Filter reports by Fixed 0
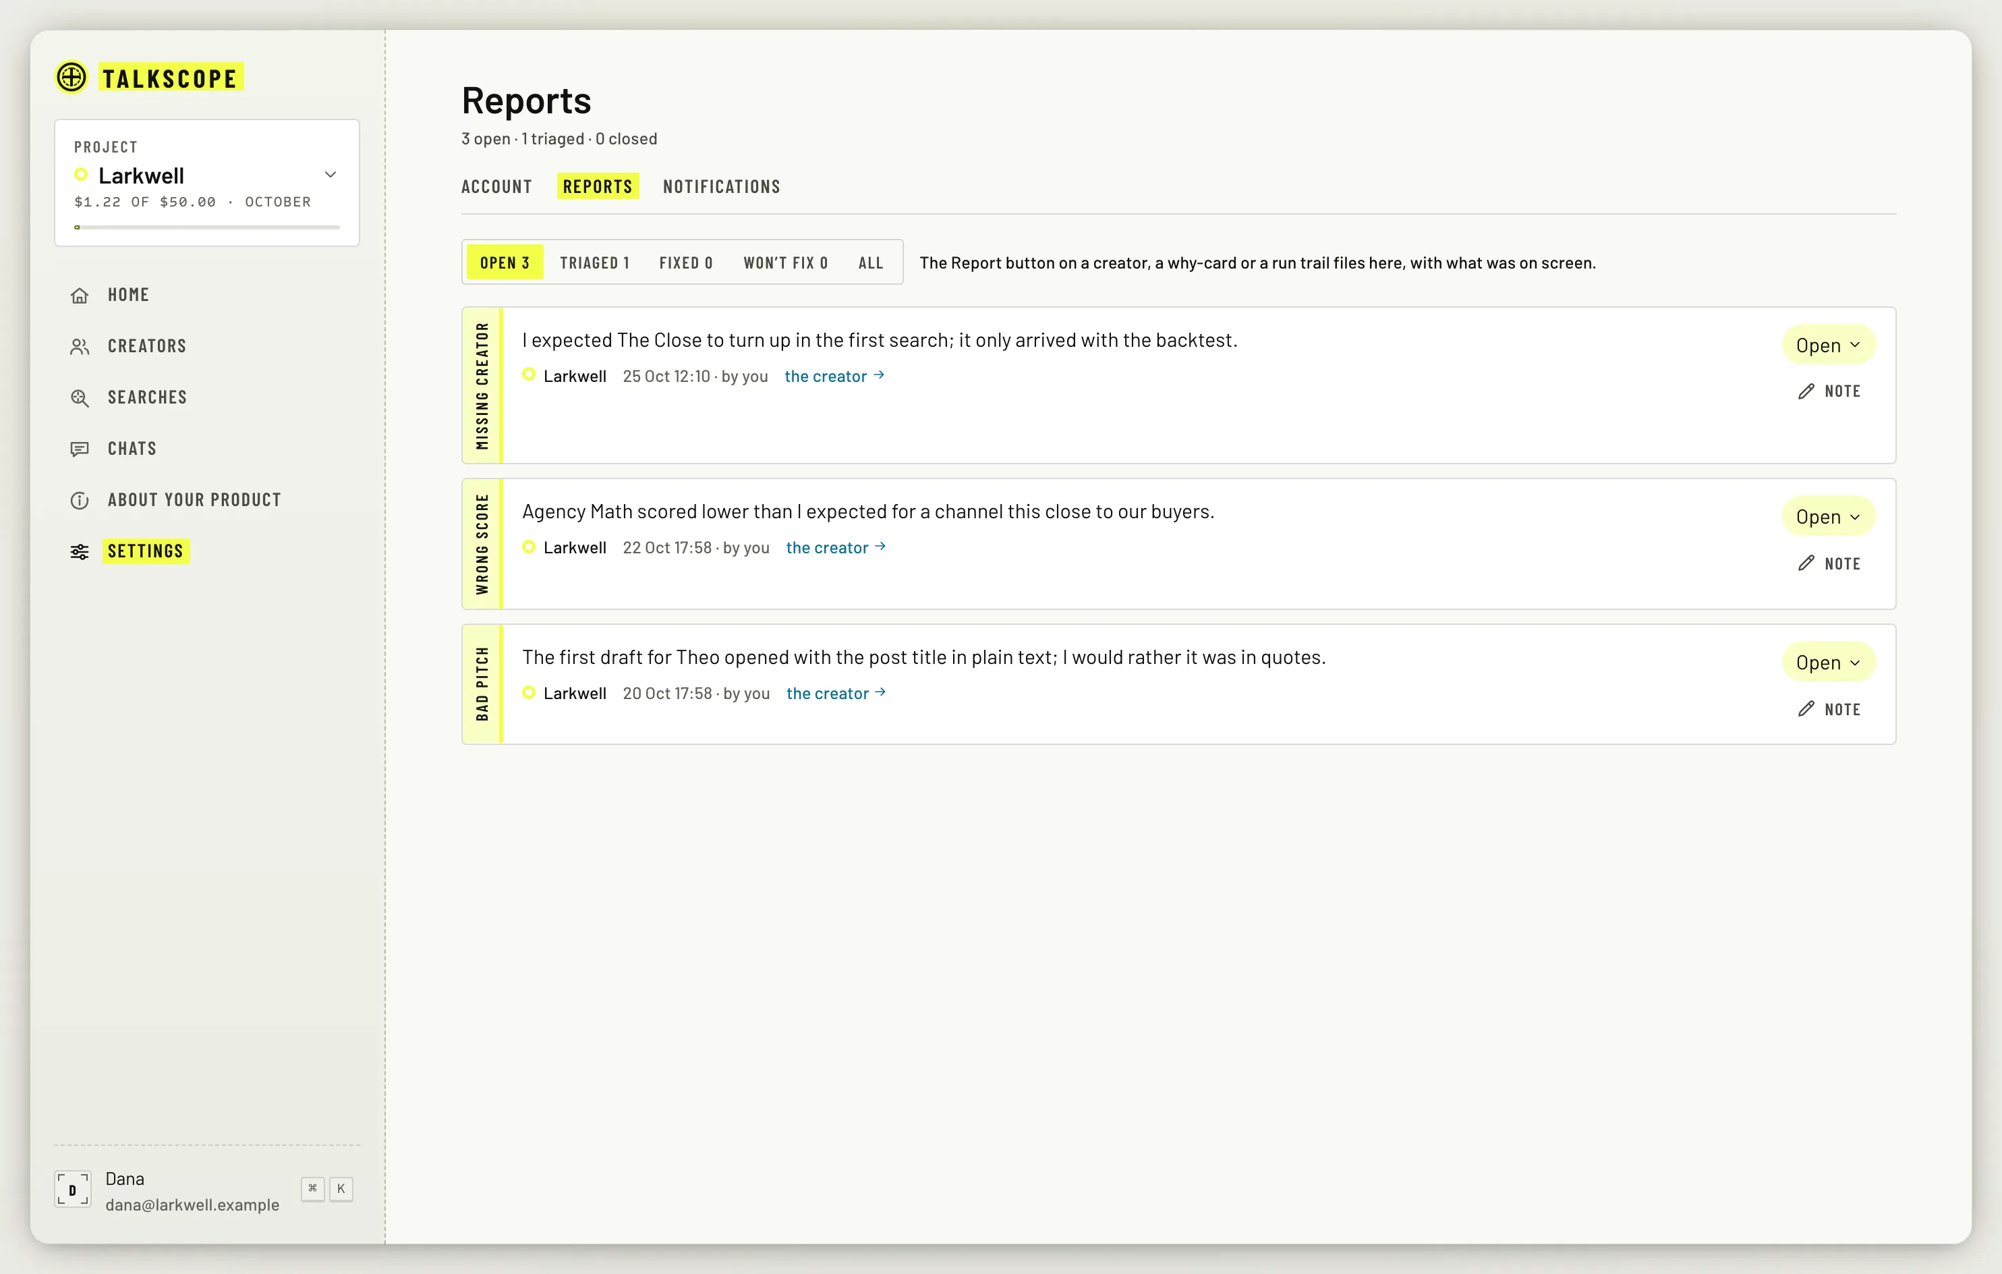 point(686,262)
